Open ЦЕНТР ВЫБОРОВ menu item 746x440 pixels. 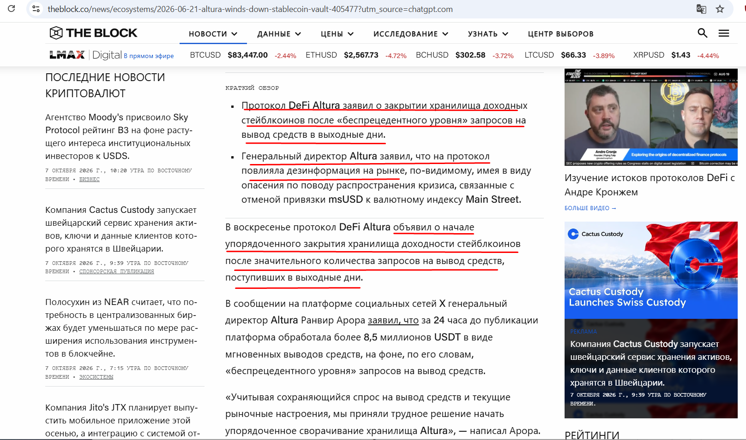tap(560, 34)
